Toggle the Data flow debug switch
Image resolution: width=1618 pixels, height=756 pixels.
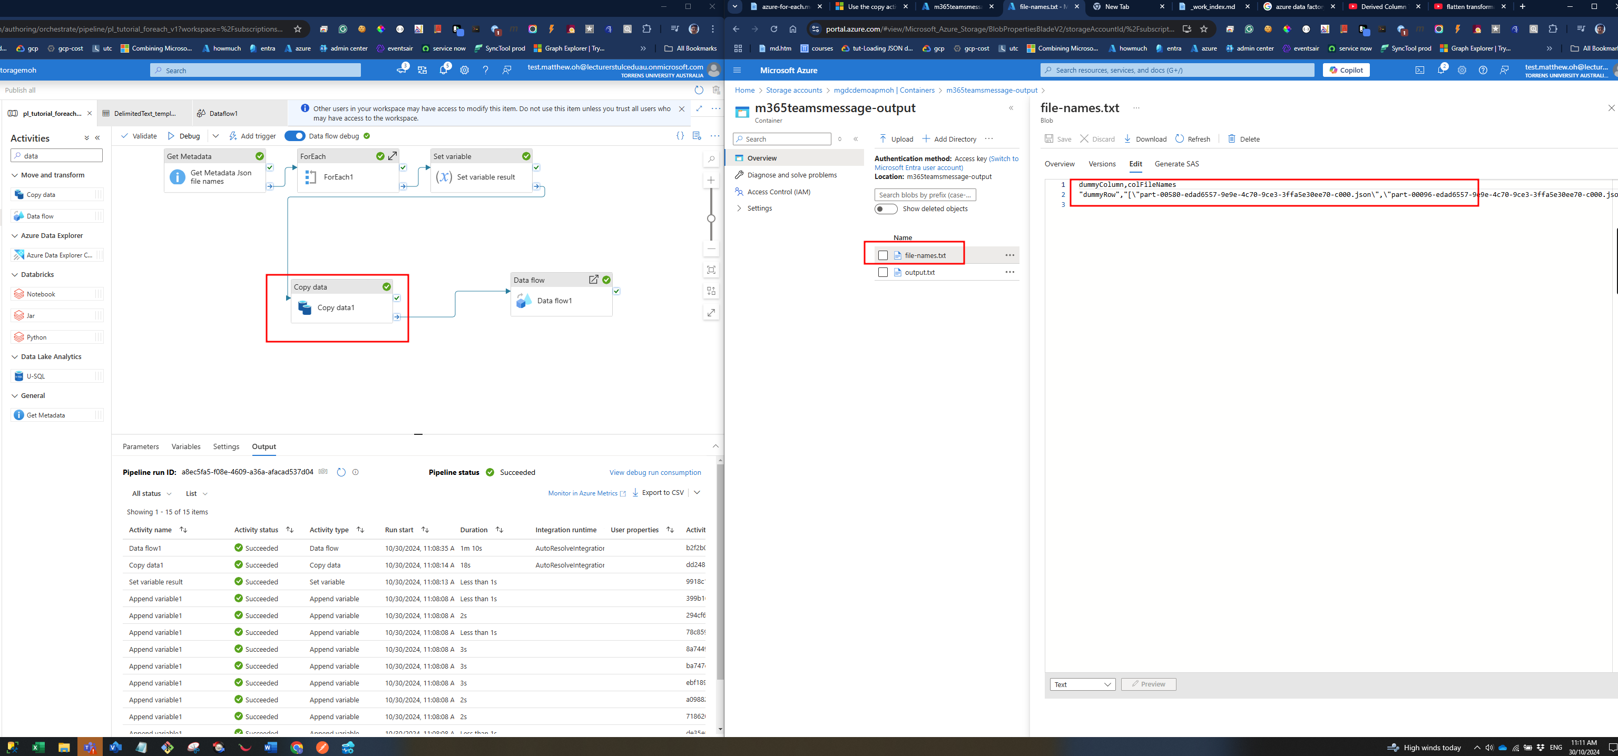(295, 136)
